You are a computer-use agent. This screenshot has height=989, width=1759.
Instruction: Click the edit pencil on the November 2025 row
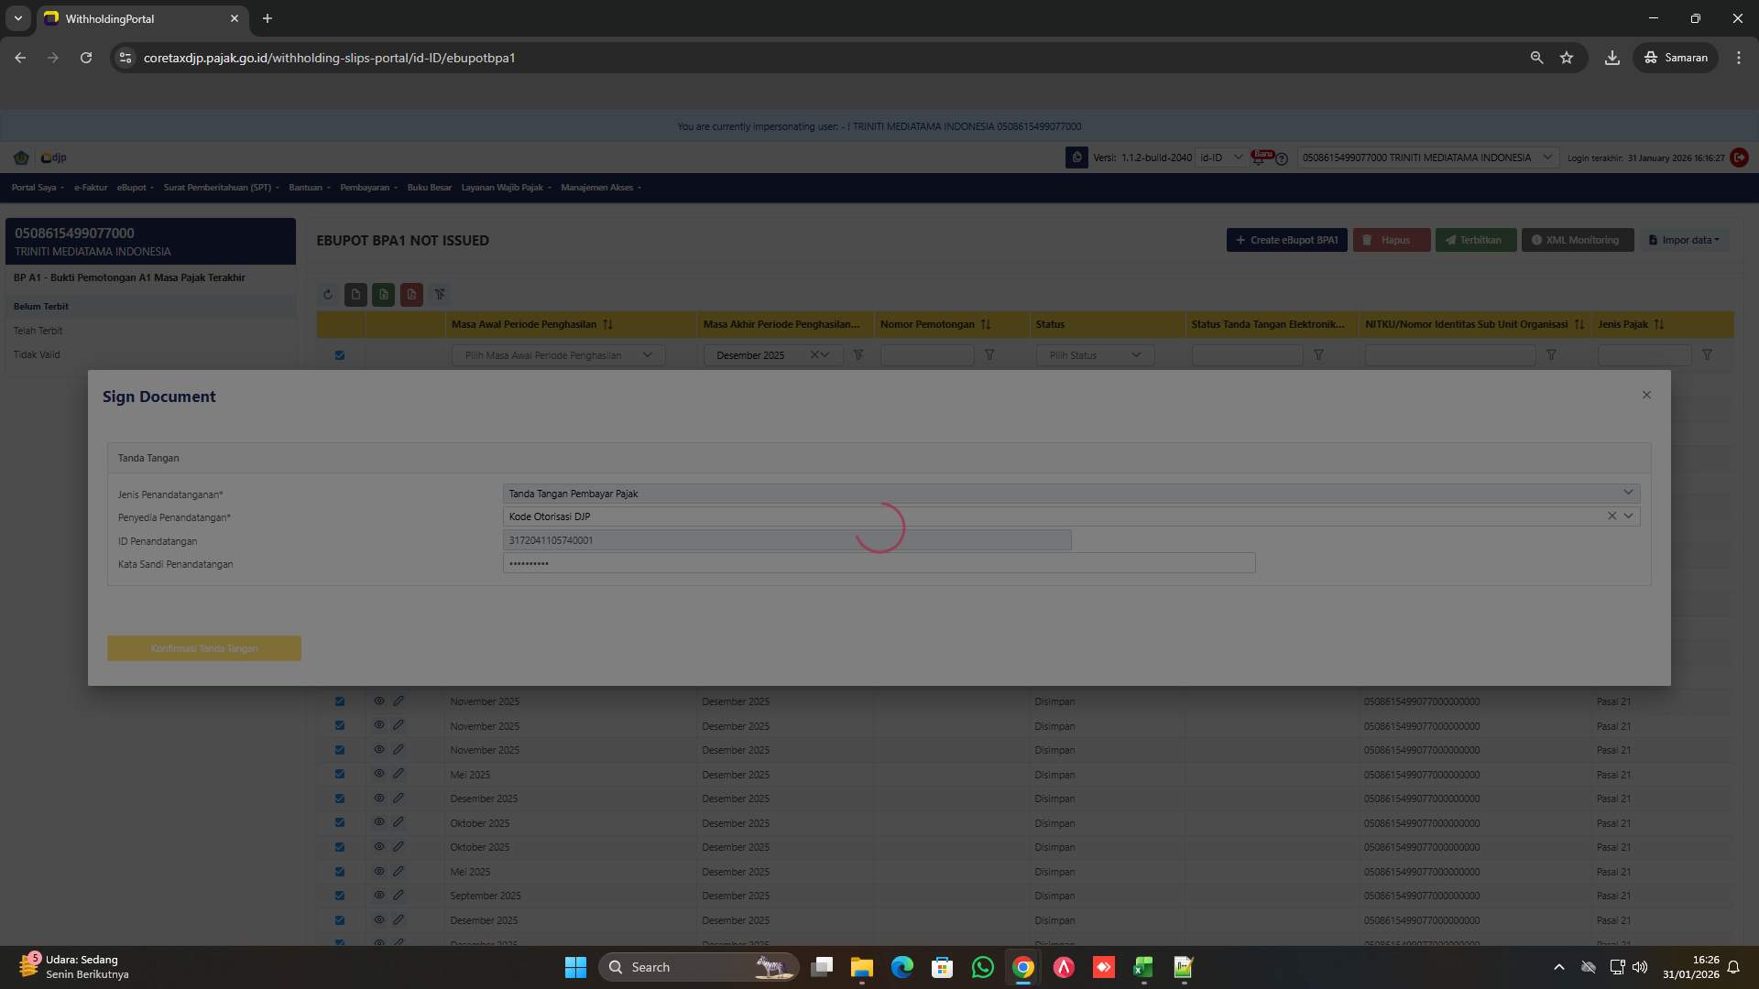coord(399,701)
